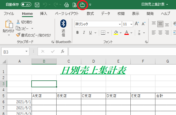The width and height of the screenshot is (176, 115).
Task: Click the column B header
Action: tap(44, 61)
